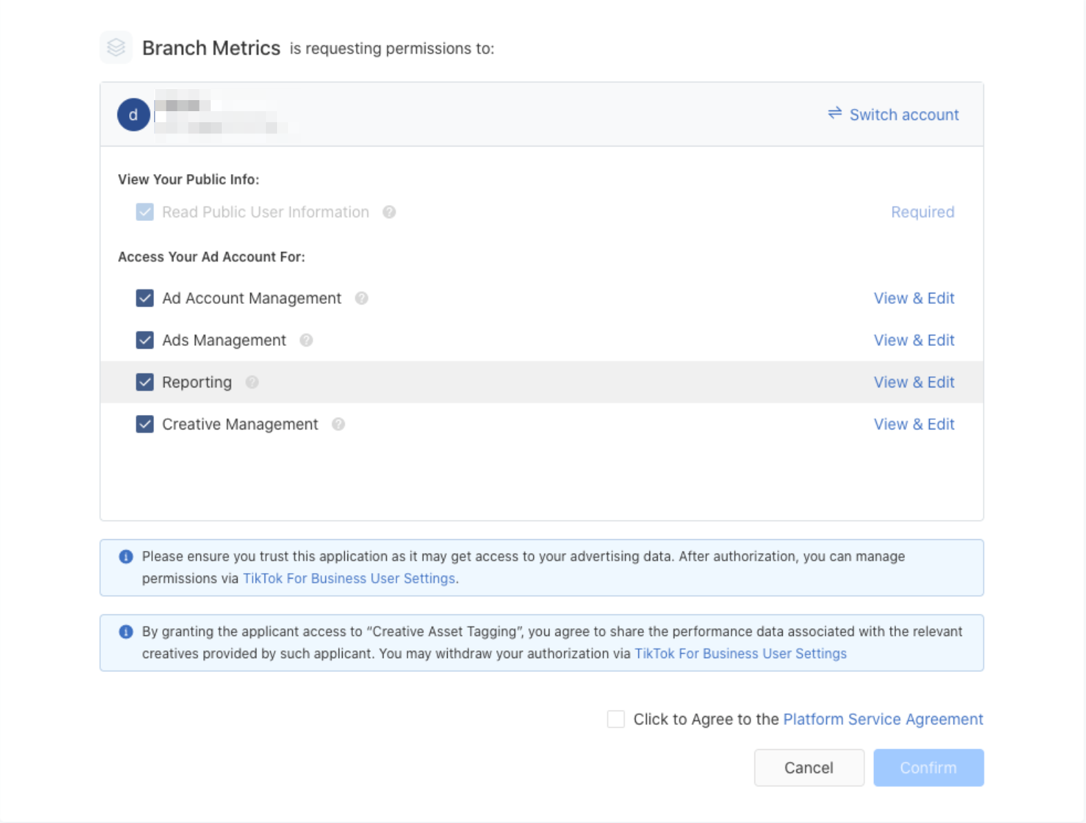
Task: Open View & Edit for Creative Management
Action: click(x=913, y=425)
